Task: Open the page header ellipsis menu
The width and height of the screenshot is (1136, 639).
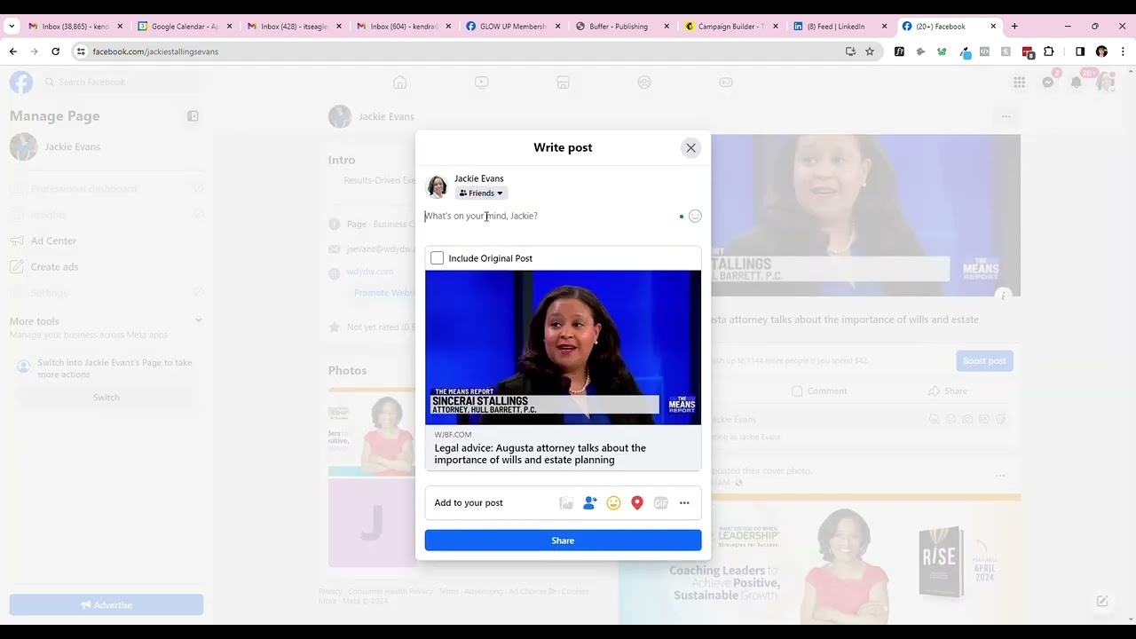Action: 1006,116
